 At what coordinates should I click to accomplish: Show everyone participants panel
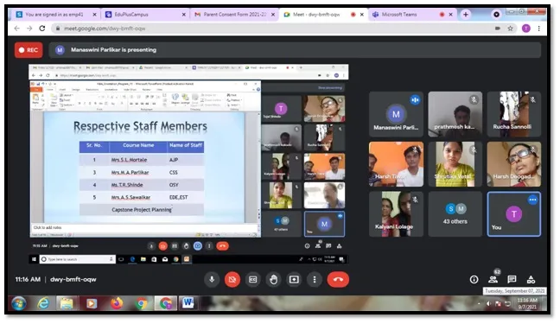[x=493, y=280]
